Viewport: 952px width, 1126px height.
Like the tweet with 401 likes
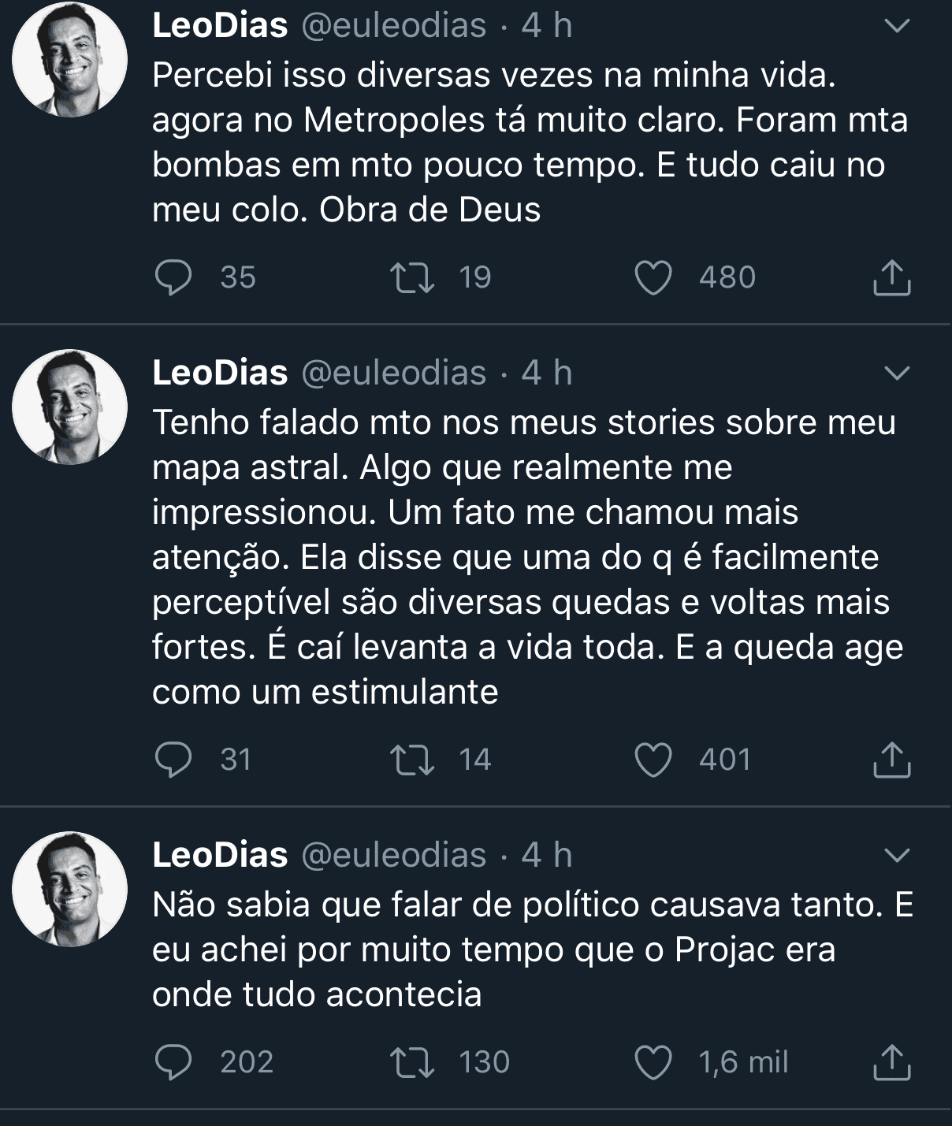pos(653,760)
